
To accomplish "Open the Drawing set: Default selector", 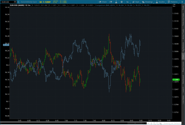I will (x=172, y=123).
